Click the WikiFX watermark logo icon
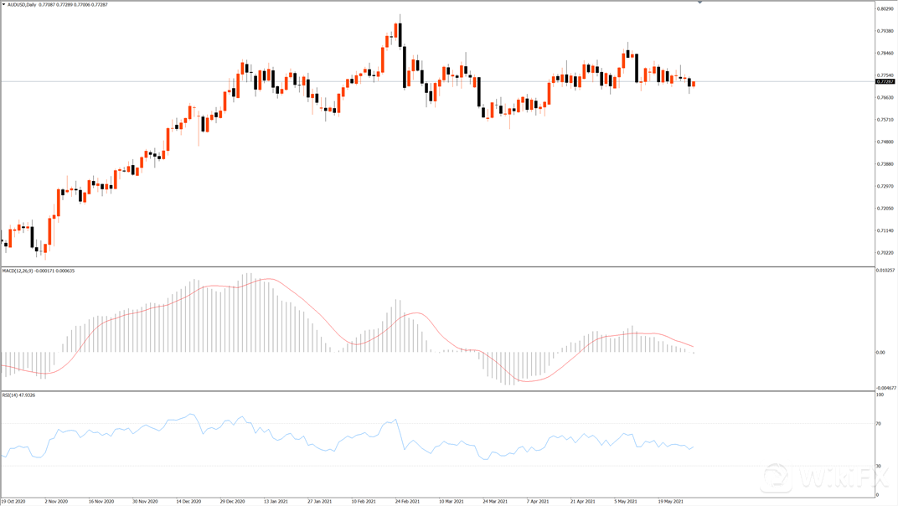The width and height of the screenshot is (898, 506). pos(777,478)
